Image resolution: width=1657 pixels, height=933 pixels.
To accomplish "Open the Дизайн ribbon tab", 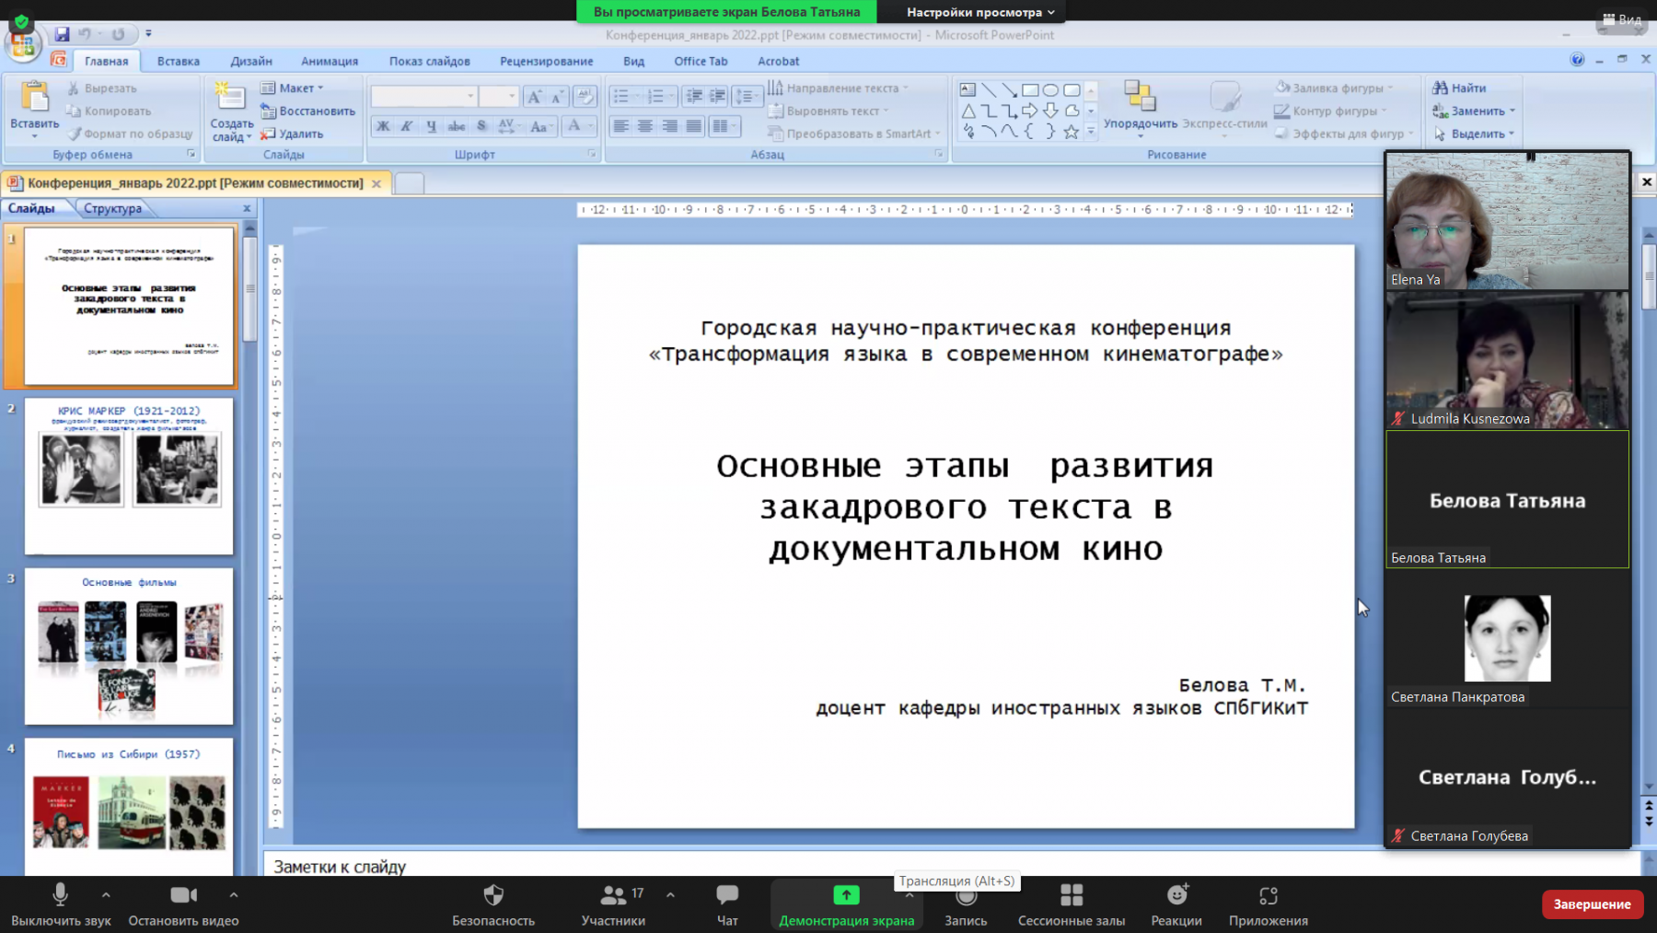I will point(251,61).
